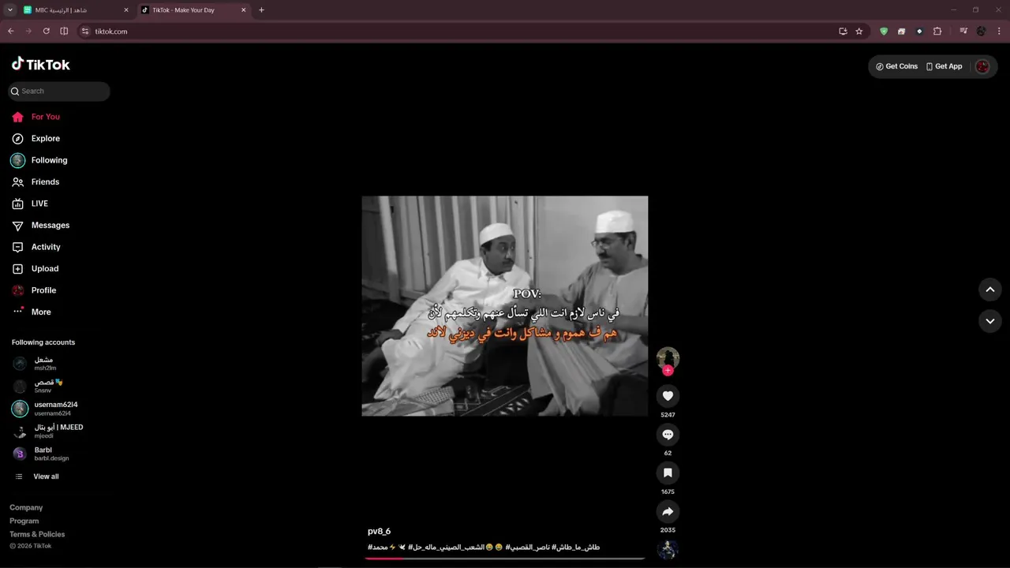Open hashtag طاش_ما_طاش
The width and height of the screenshot is (1010, 568).
pyautogui.click(x=576, y=547)
